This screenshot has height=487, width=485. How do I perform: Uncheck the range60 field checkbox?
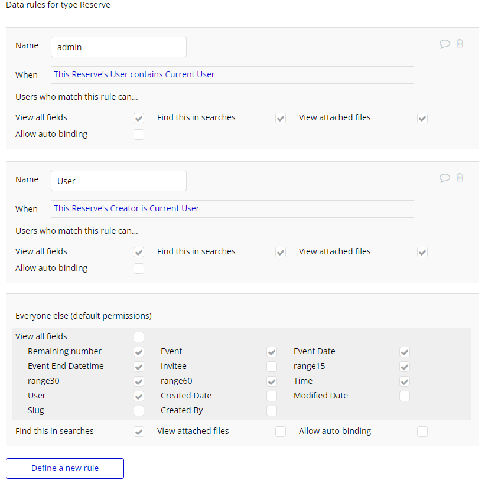click(x=272, y=381)
